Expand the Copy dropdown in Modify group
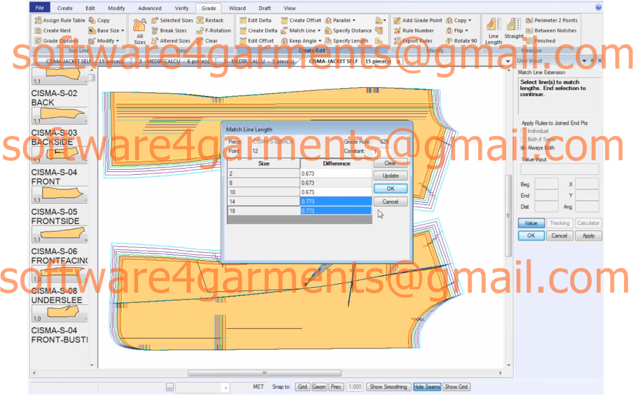Viewport: 633px width, 395px height. coord(470,20)
